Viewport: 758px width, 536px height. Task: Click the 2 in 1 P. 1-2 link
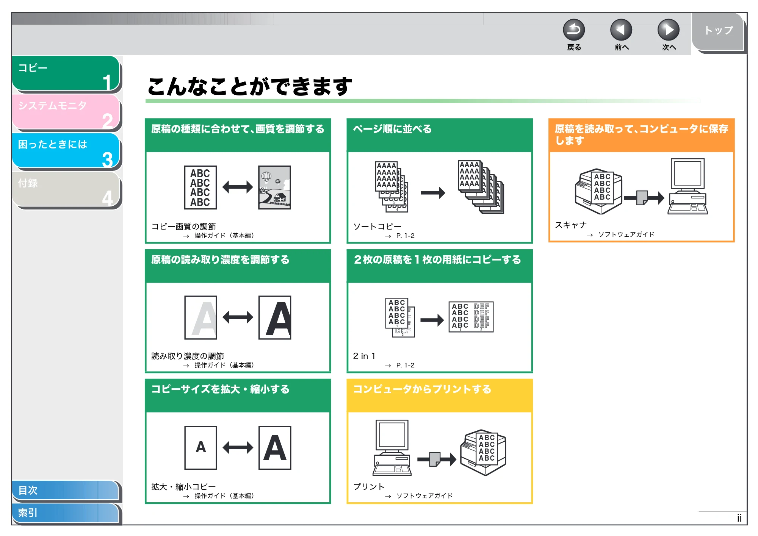coord(405,365)
